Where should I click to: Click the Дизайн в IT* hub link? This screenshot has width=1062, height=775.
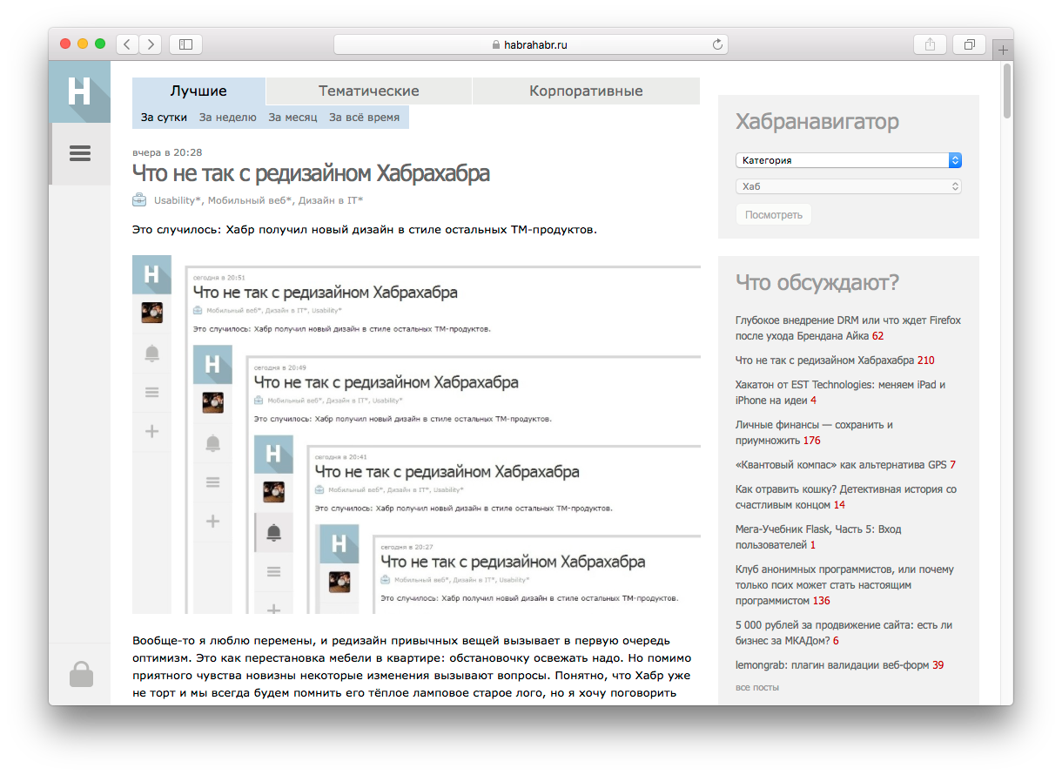click(x=331, y=200)
